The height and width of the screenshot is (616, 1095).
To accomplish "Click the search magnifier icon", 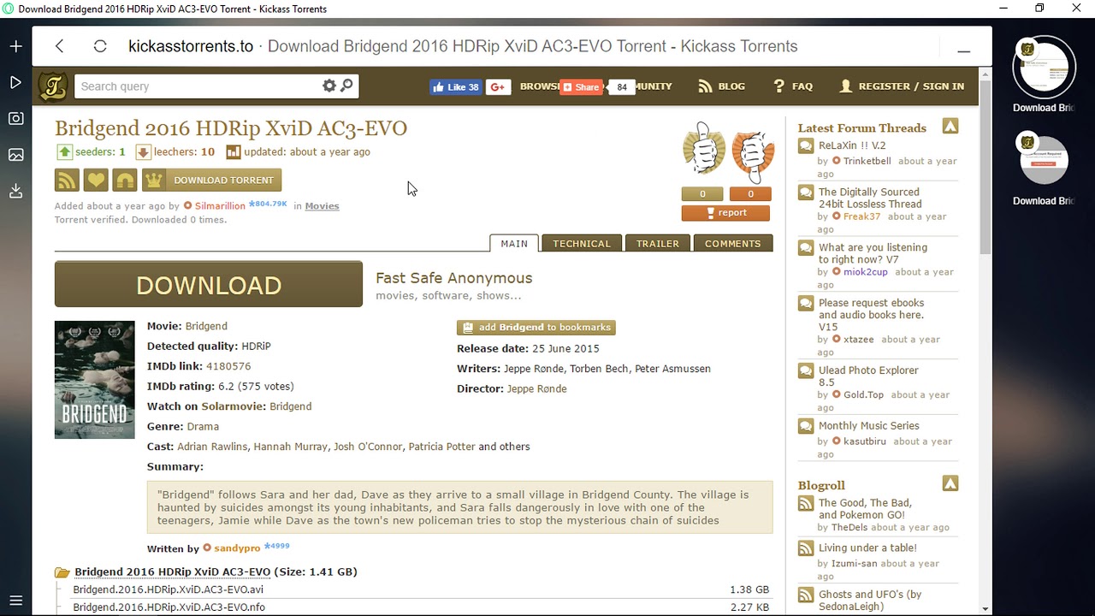I will click(346, 86).
